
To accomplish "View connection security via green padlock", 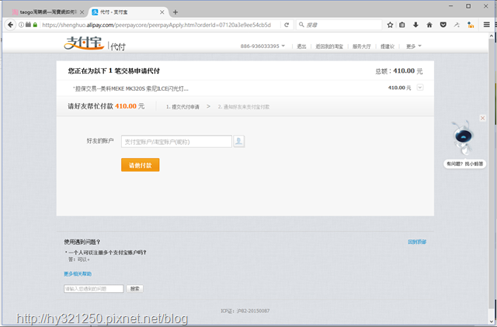I will 35,25.
